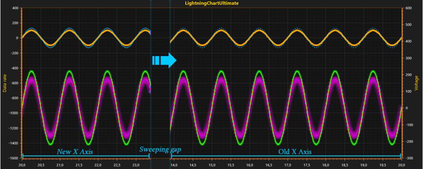Click the 17,0 tick label on X axis
Screen dimensions: 423x169
coord(287,165)
